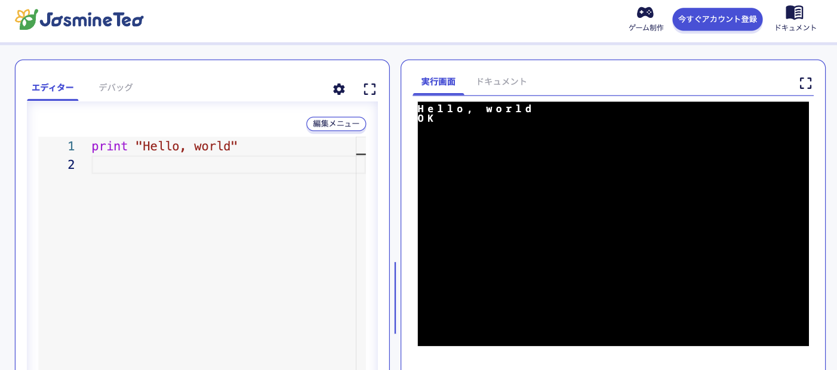Open the ドキュメント book icon in header
Image resolution: width=837 pixels, height=370 pixels.
(x=794, y=13)
